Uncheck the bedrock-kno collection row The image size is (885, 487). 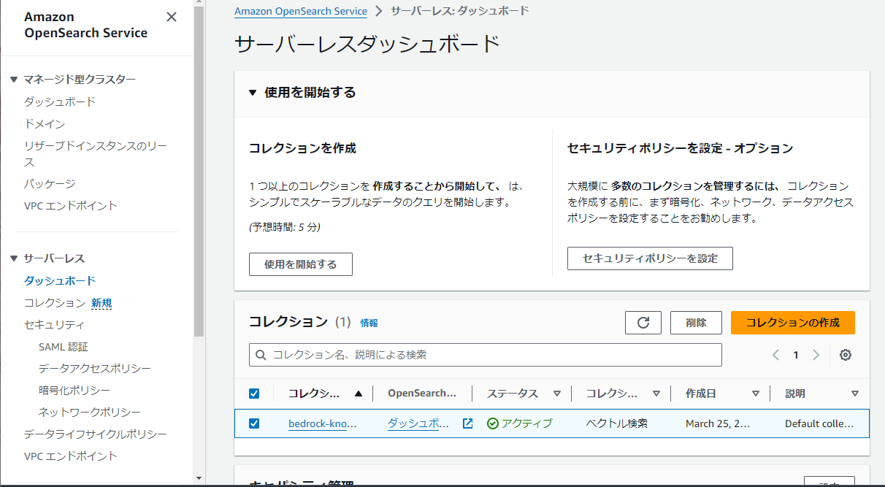click(253, 423)
